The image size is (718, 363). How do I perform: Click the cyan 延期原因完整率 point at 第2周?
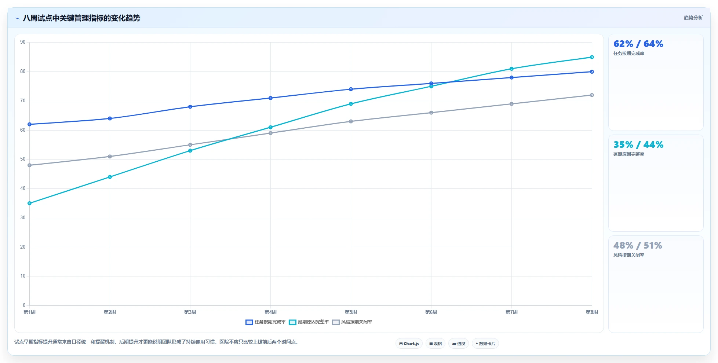click(110, 177)
